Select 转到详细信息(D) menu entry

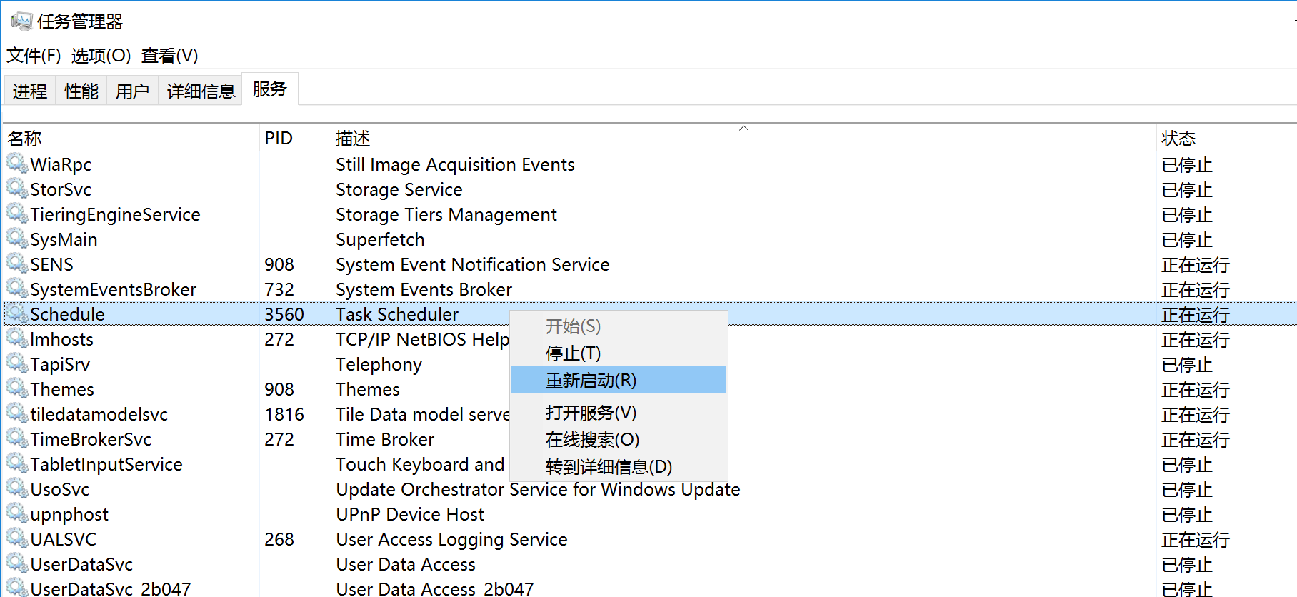pos(609,467)
